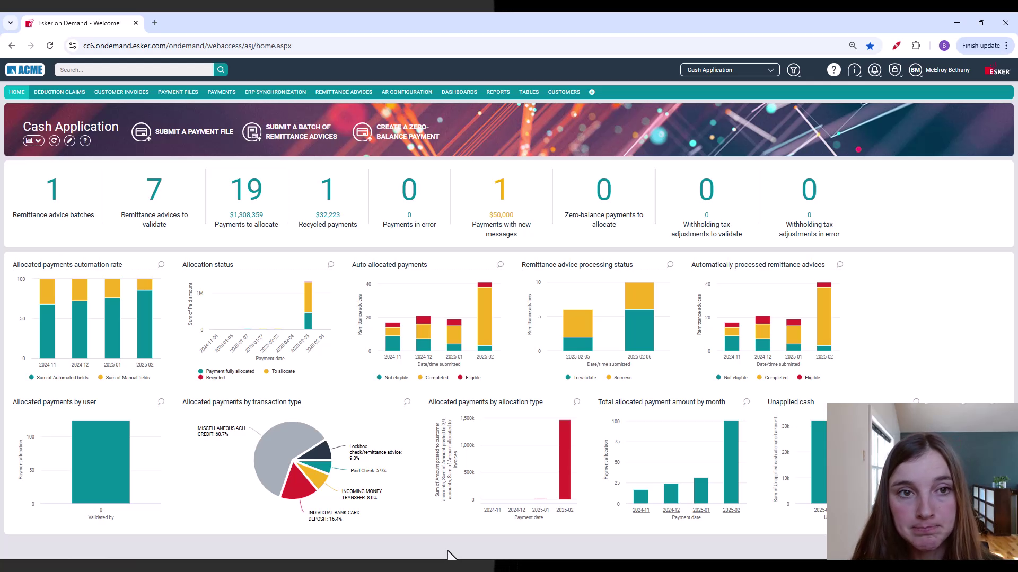Open the chart view dropdown under the title
Viewport: 1018px width, 572px height.
click(x=33, y=141)
